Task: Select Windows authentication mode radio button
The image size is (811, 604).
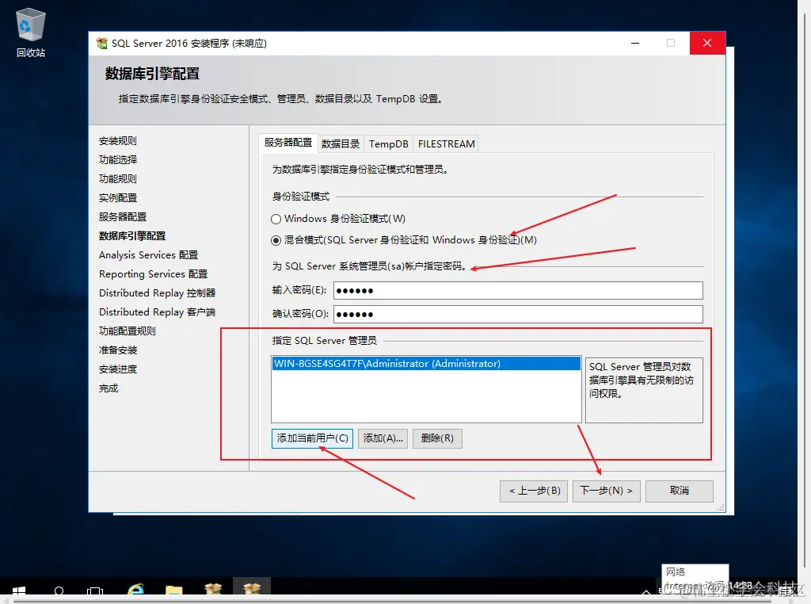Action: (x=276, y=219)
